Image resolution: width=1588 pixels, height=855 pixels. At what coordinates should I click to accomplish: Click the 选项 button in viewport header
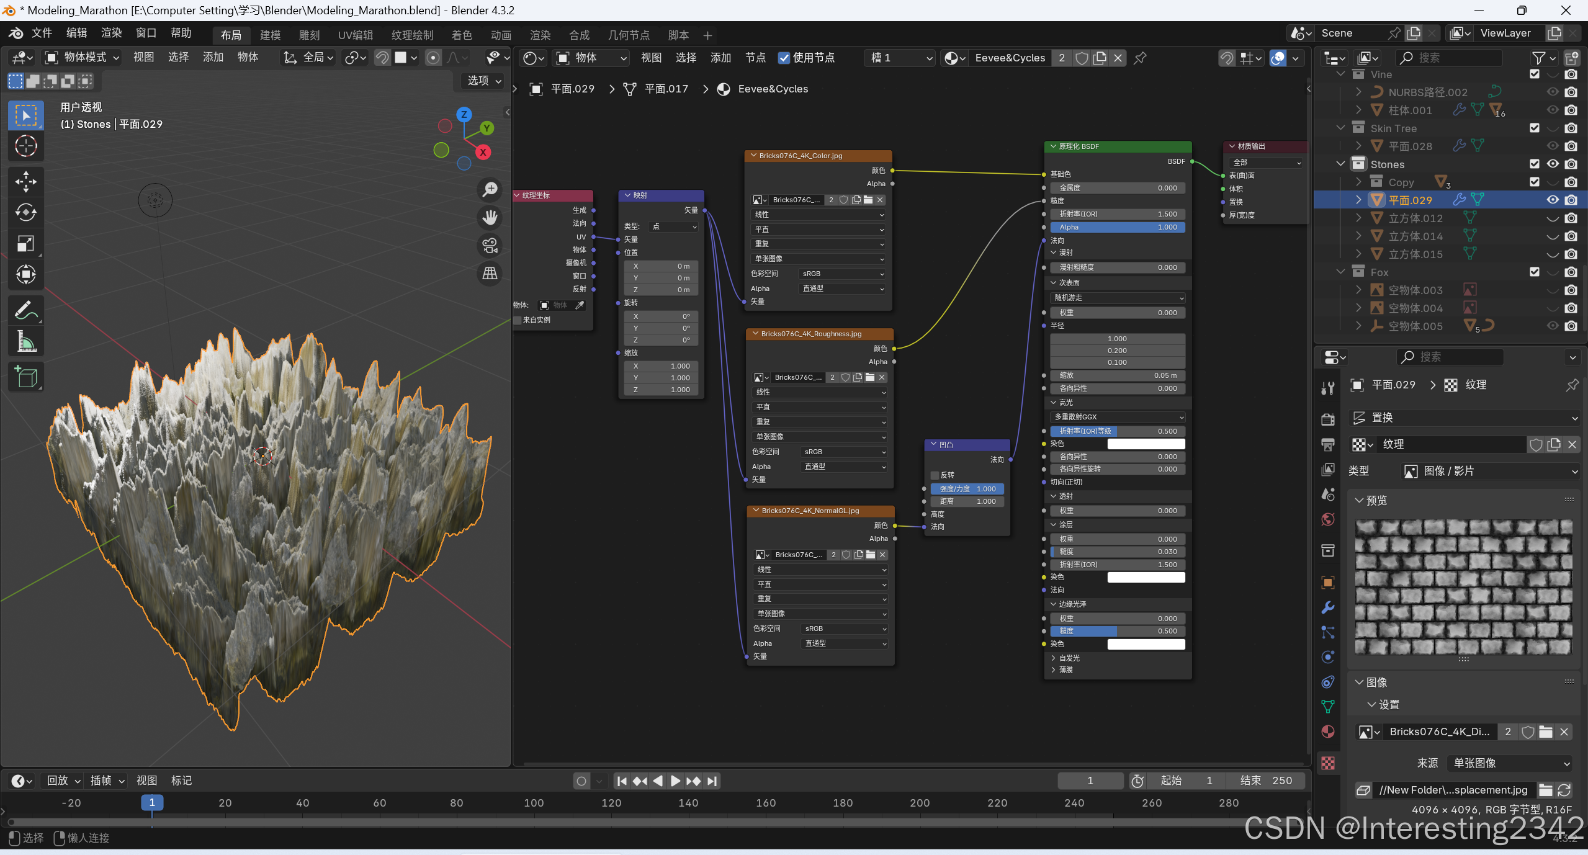[483, 81]
